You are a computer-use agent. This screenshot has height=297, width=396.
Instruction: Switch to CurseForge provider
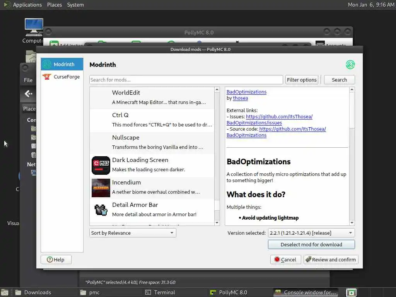[62, 77]
